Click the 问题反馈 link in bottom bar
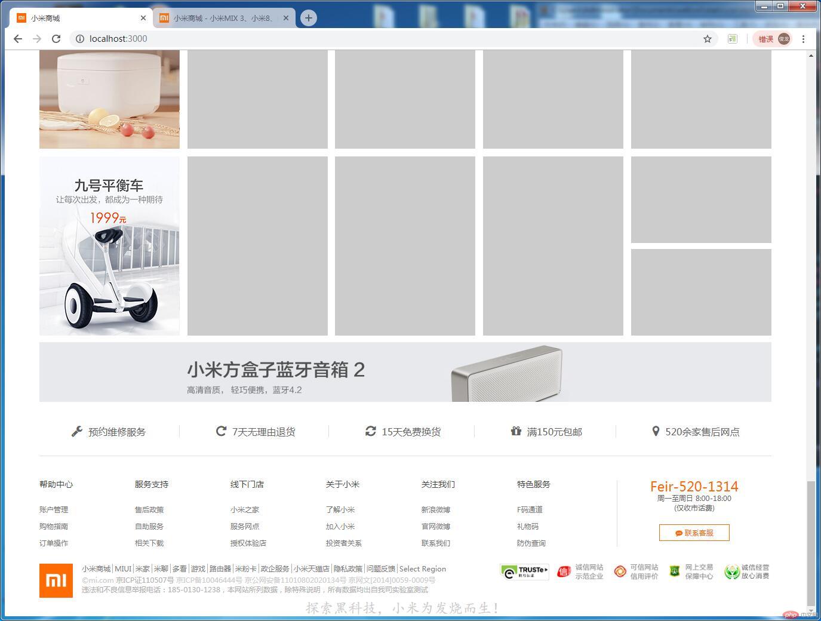 (x=381, y=569)
